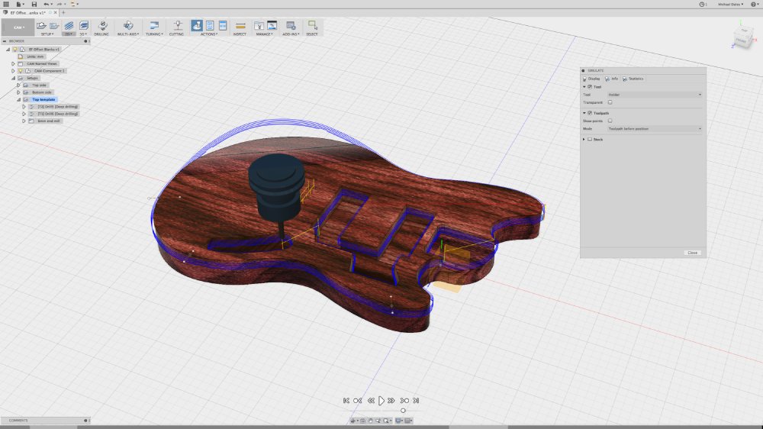Viewport: 763px width, 429px height.
Task: Click the Setup Sheet action icon
Action: point(223,25)
